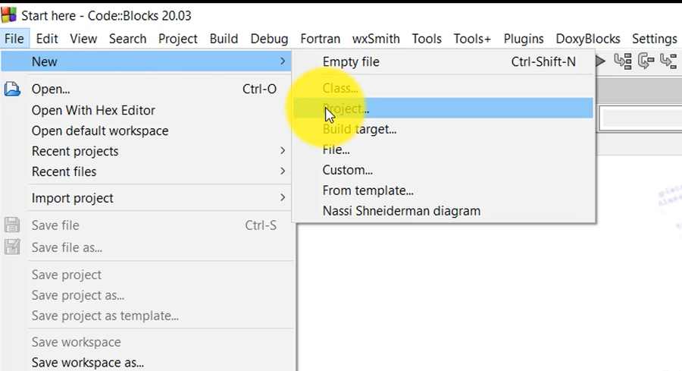Expand Import project arrow
This screenshot has width=682, height=371.
283,198
